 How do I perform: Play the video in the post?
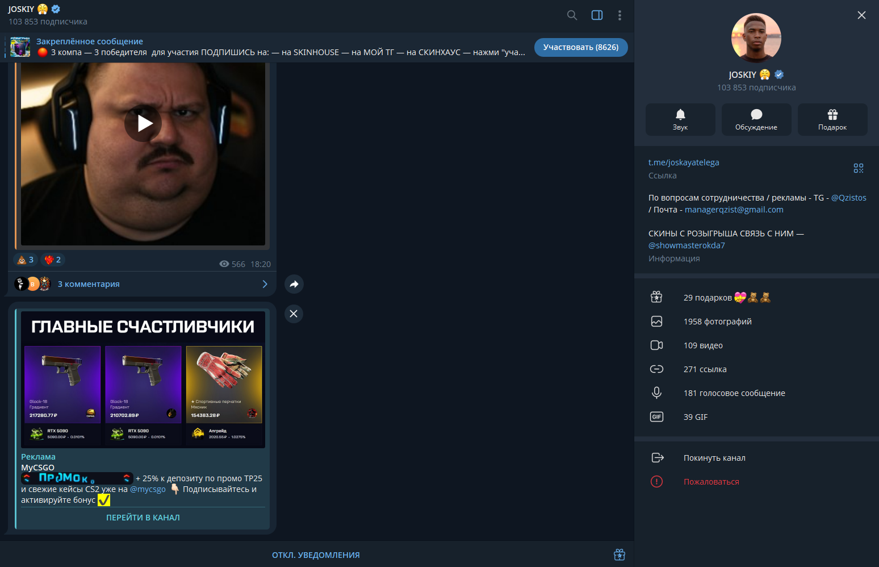click(143, 123)
